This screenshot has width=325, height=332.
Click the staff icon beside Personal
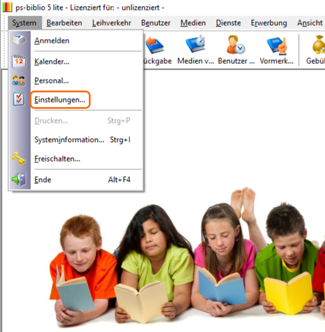pos(19,80)
